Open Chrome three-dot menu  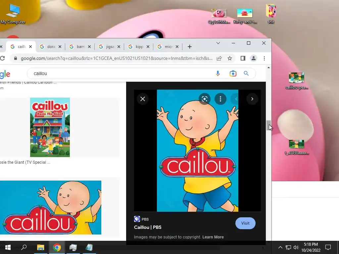click(264, 58)
